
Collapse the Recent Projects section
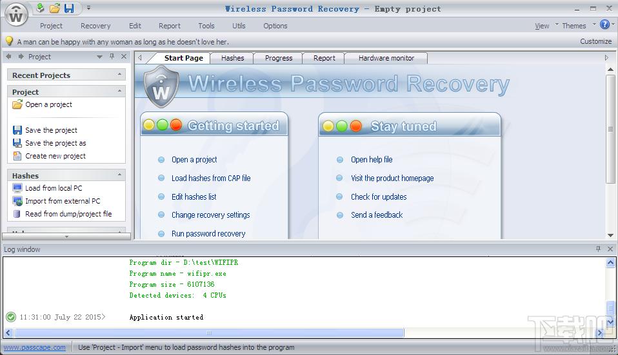point(120,74)
